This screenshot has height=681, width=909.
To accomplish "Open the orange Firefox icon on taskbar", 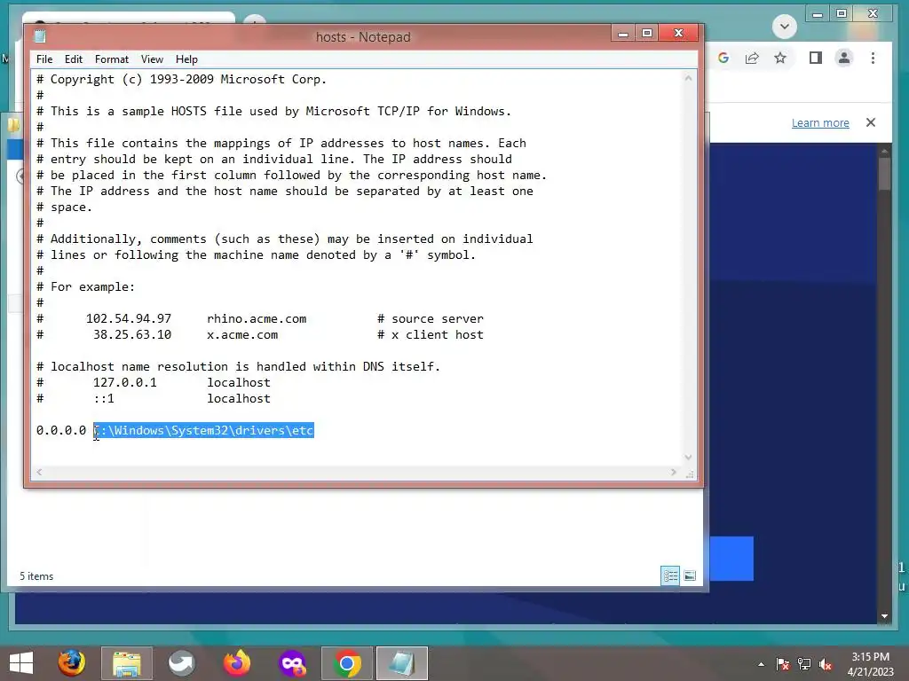I will 236,663.
